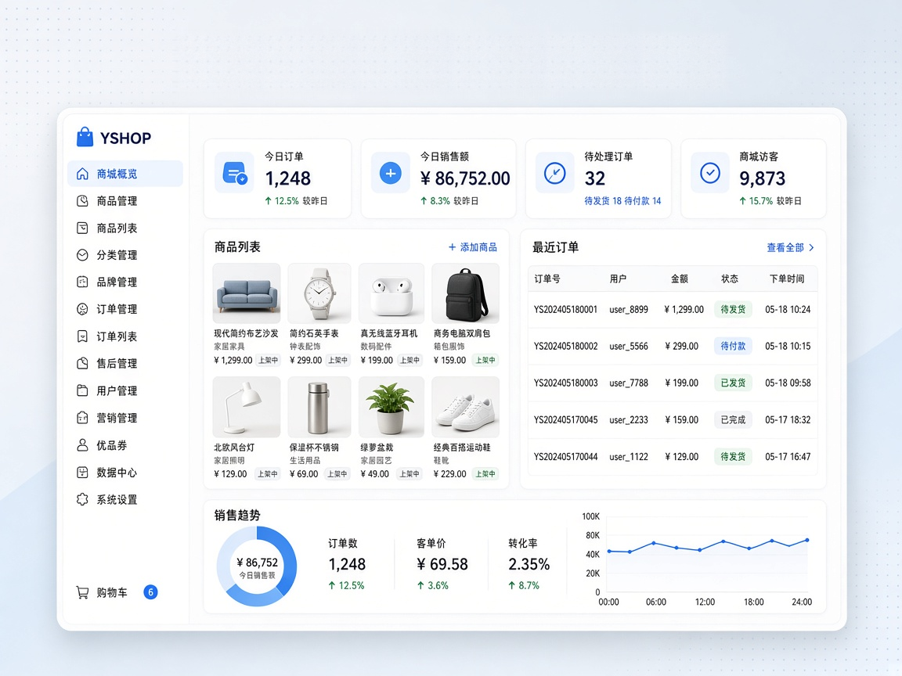Click 已发货 status for order YS202405180003
The image size is (902, 676).
coord(733,383)
